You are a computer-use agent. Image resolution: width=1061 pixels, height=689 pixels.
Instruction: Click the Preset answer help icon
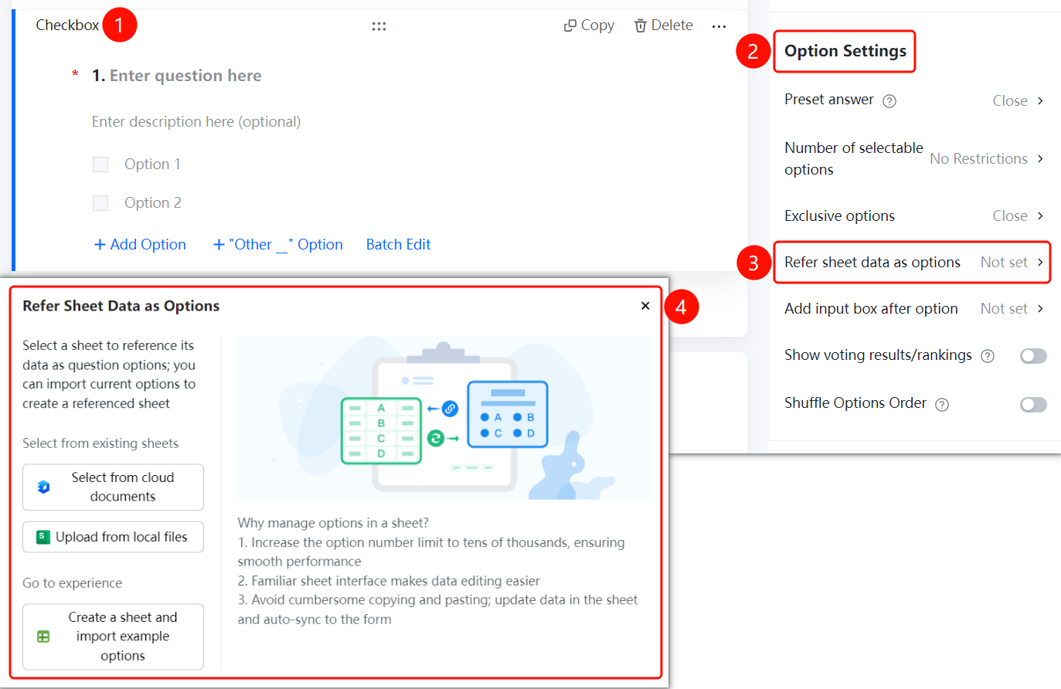889,101
